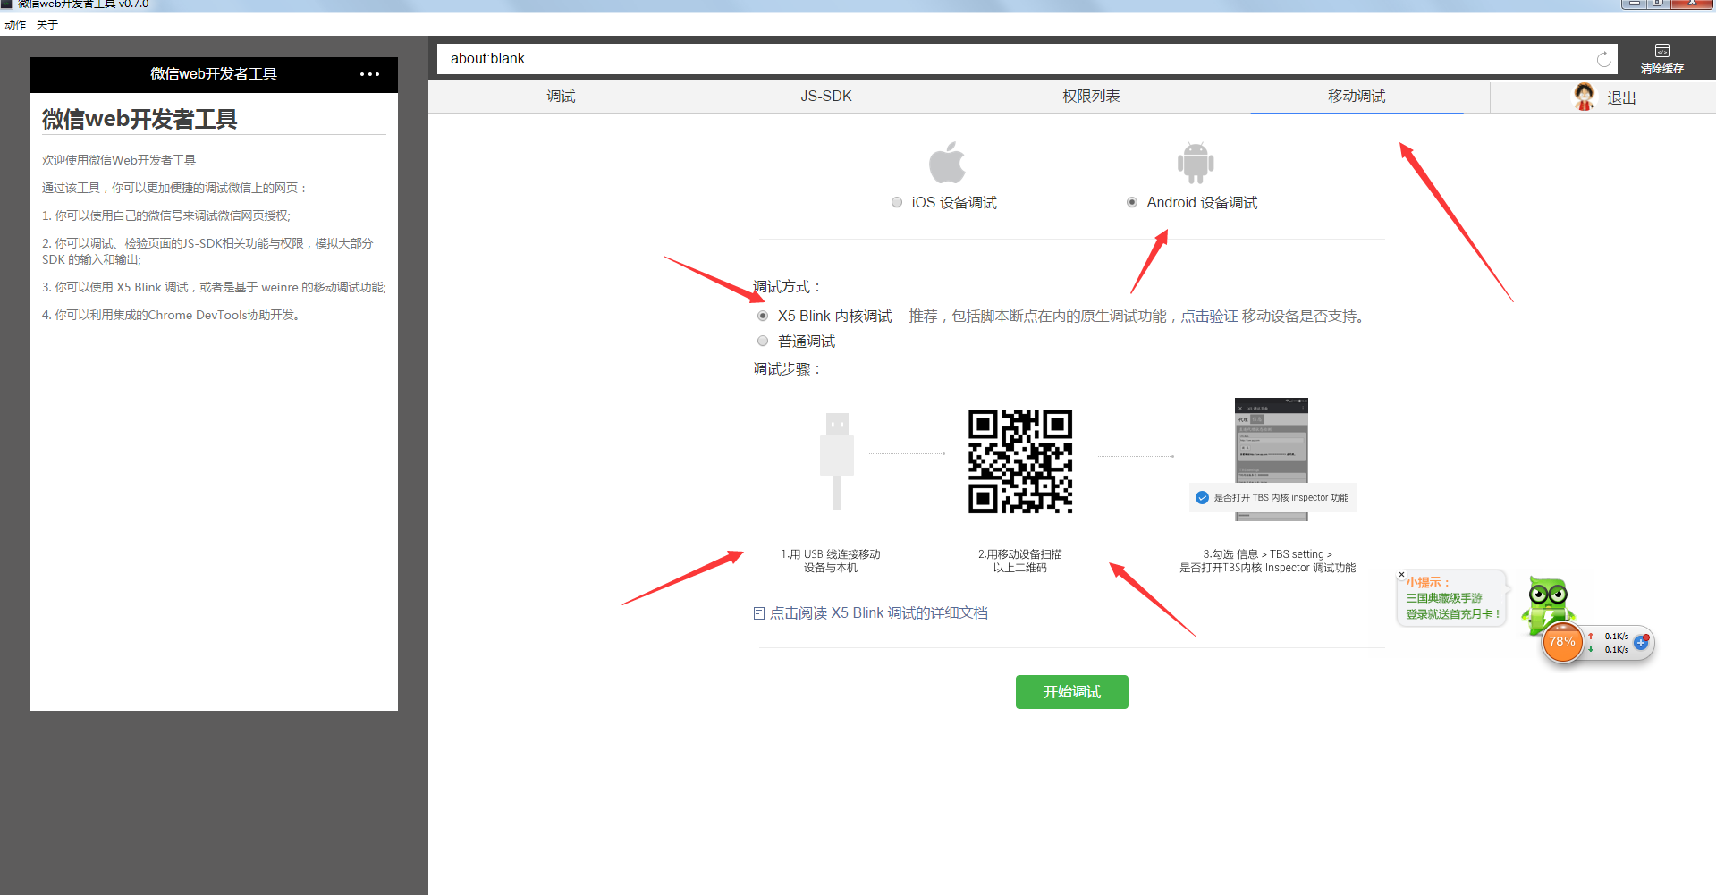Click the 欢迎使用微信Web开发者工具 text
The width and height of the screenshot is (1716, 895).
119,160
